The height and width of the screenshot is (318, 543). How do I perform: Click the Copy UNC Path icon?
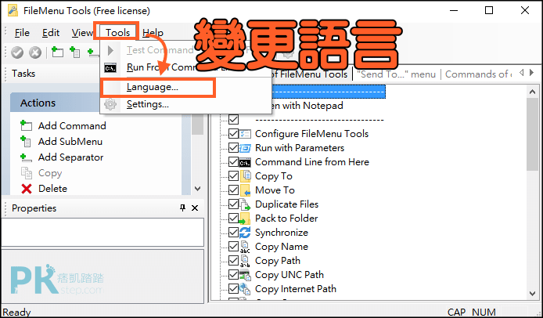[245, 275]
